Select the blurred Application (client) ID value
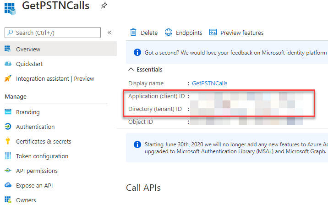The image size is (328, 205). (x=246, y=96)
